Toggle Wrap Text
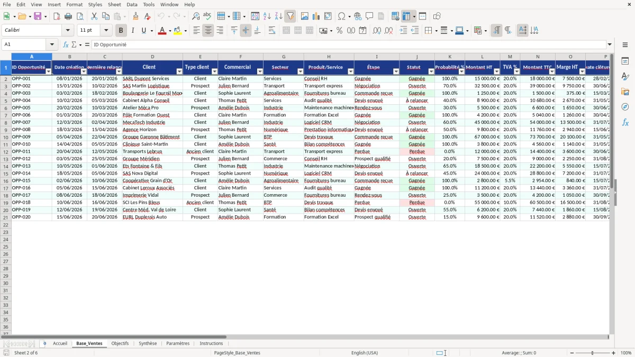The image size is (635, 357). pos(272,31)
